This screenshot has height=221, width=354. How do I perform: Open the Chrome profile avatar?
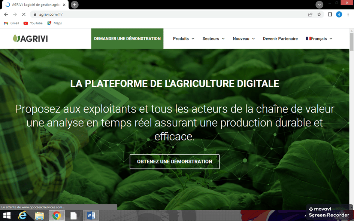point(339,15)
